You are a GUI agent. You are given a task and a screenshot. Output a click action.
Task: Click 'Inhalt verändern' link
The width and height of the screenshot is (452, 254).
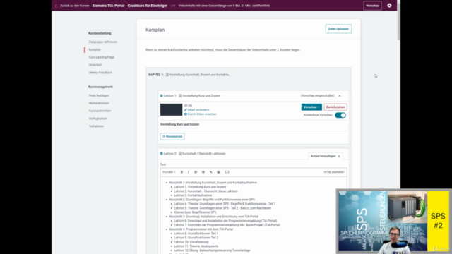[196, 110]
